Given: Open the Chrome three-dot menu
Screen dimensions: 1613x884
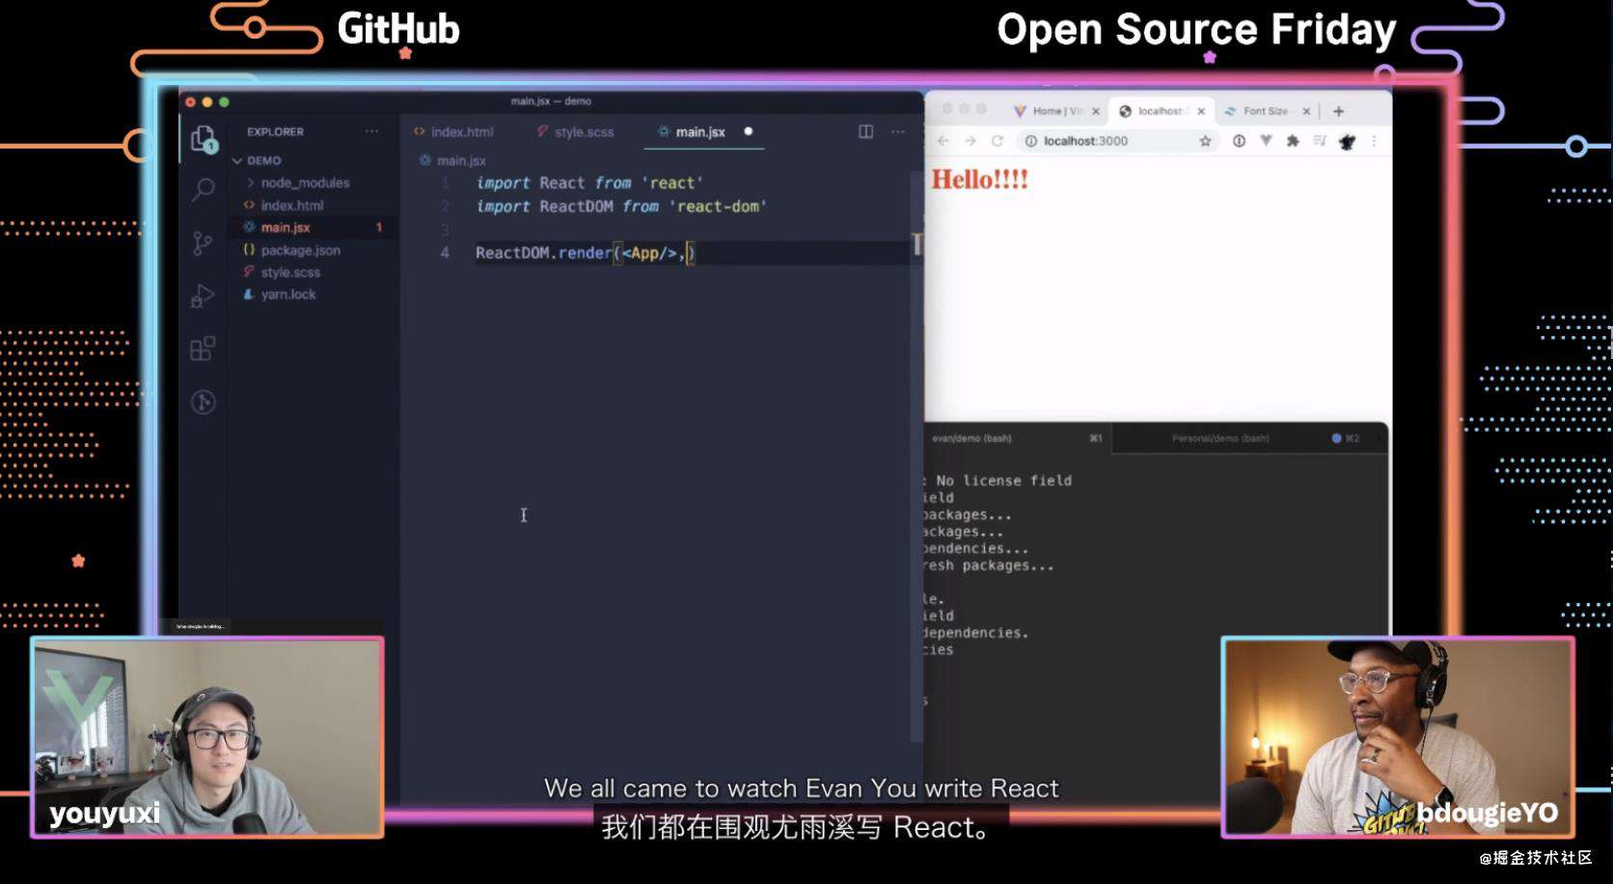Looking at the screenshot, I should coord(1374,141).
